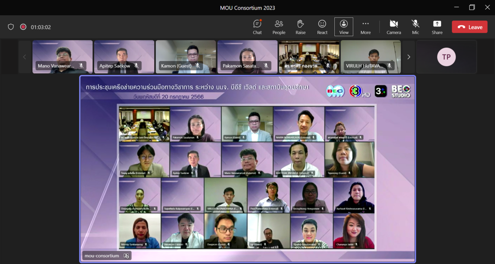Click the red recording indicator
Viewport: 495px width, 264px height.
(23, 27)
